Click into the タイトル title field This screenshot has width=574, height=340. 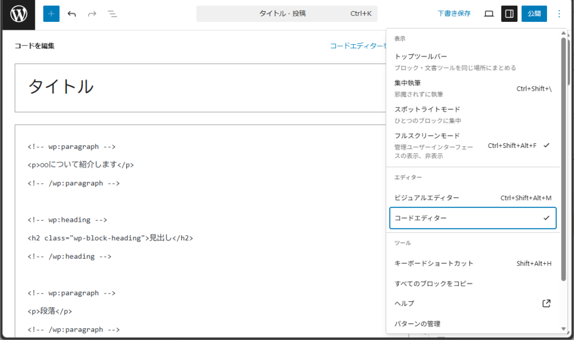click(x=202, y=87)
